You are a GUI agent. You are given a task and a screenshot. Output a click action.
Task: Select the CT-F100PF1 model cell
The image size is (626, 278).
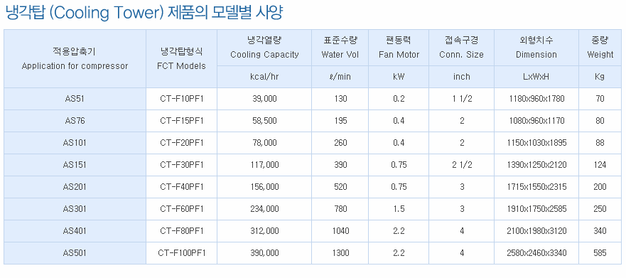click(182, 253)
